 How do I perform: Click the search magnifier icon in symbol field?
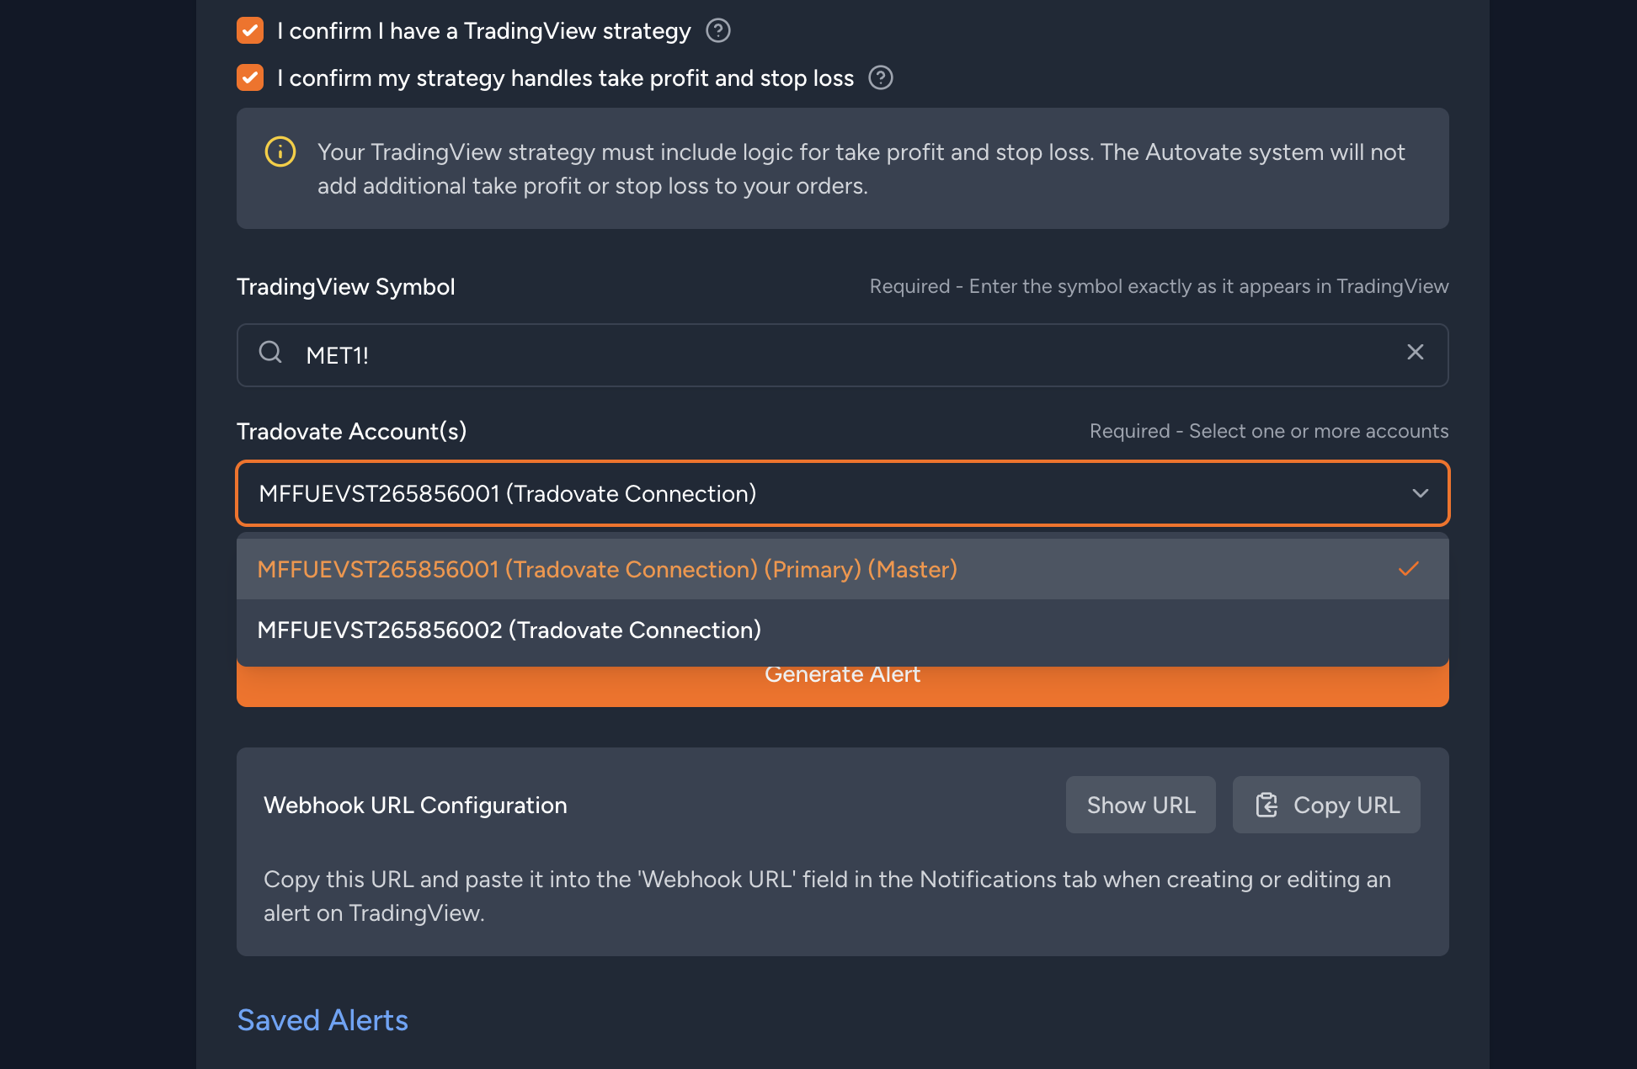[x=270, y=353]
